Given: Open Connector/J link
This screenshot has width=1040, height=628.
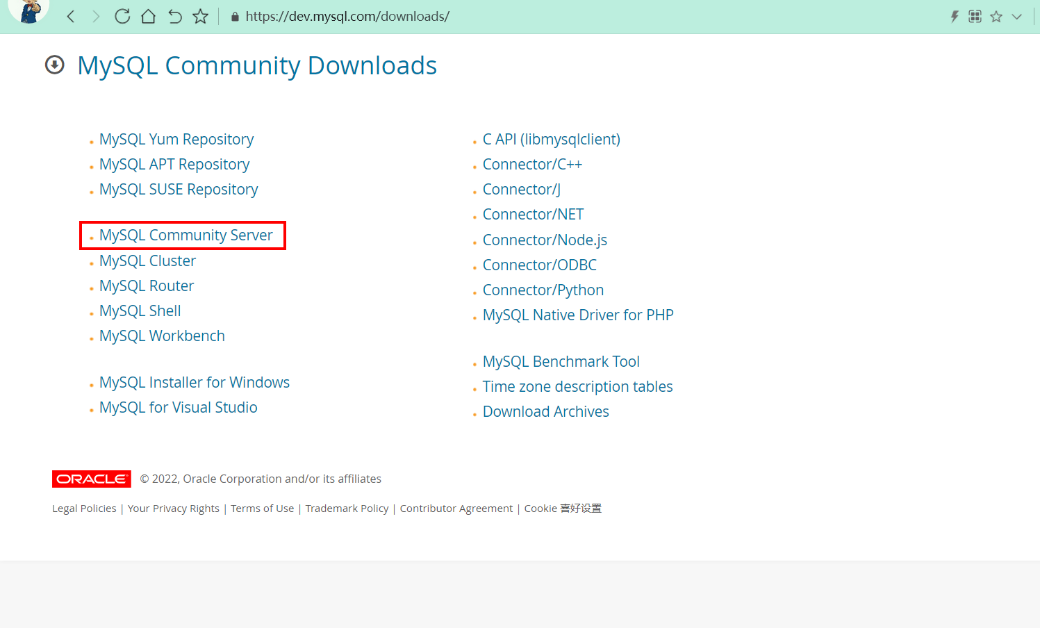Looking at the screenshot, I should [522, 189].
